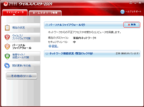Click the arrow icon next to 設定

click(x=50, y=46)
